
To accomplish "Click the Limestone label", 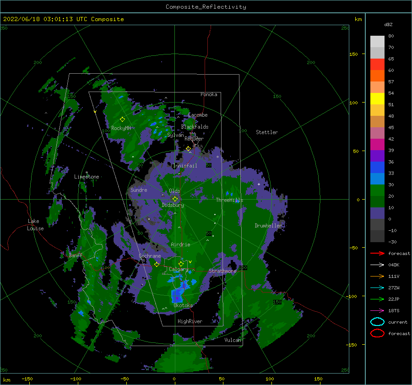I will click(87, 177).
